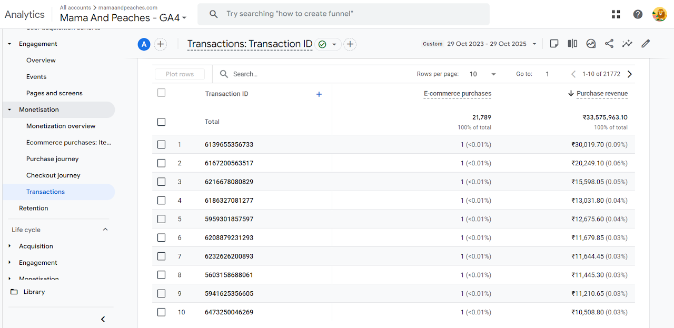
Task: Open the custom date range picker
Action: tap(480, 44)
